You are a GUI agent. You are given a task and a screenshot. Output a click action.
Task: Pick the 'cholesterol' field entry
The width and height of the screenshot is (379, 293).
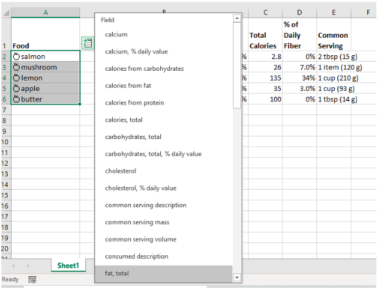click(x=164, y=171)
